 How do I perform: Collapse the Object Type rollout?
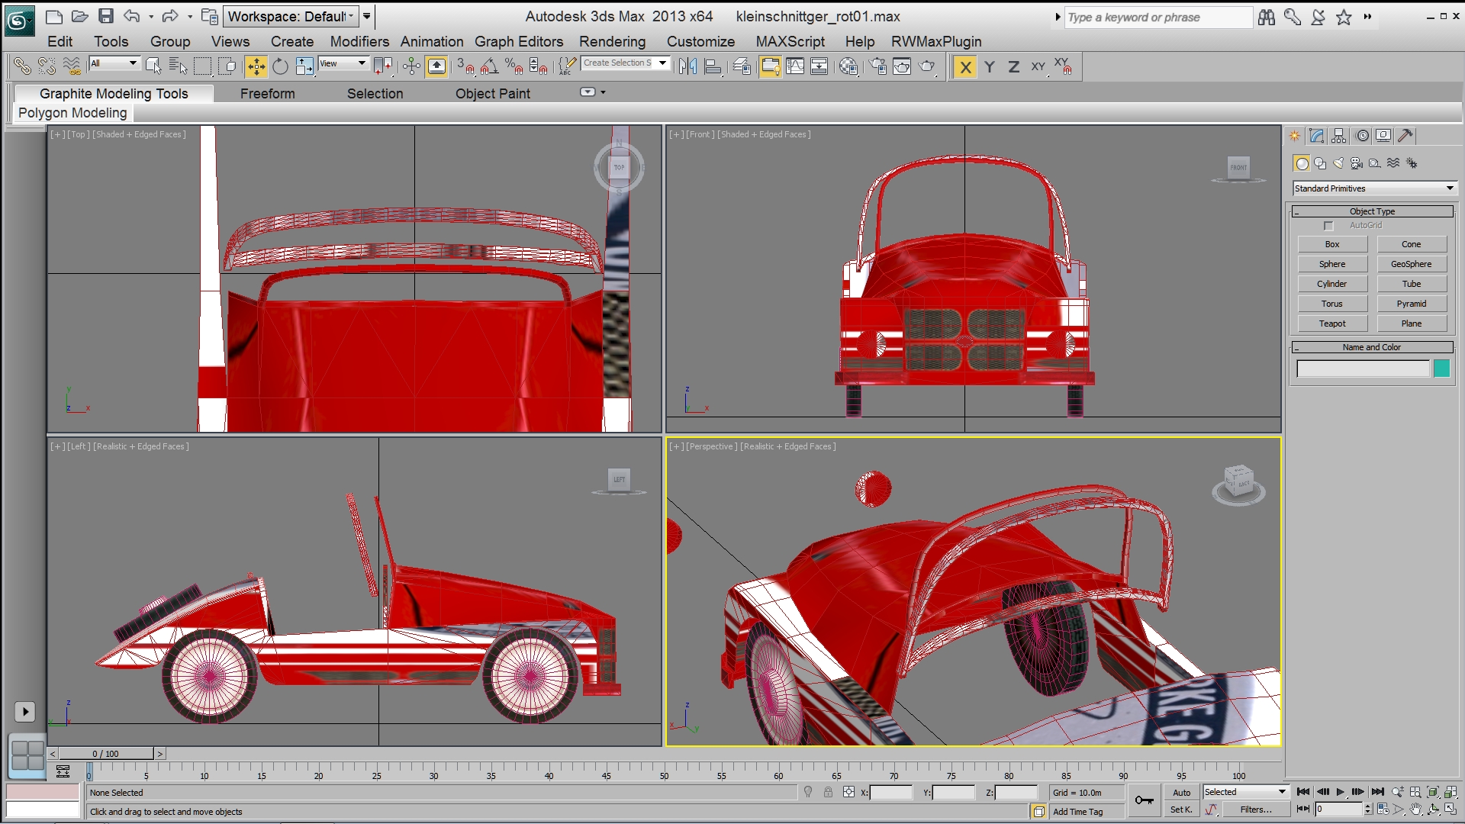click(x=1372, y=211)
